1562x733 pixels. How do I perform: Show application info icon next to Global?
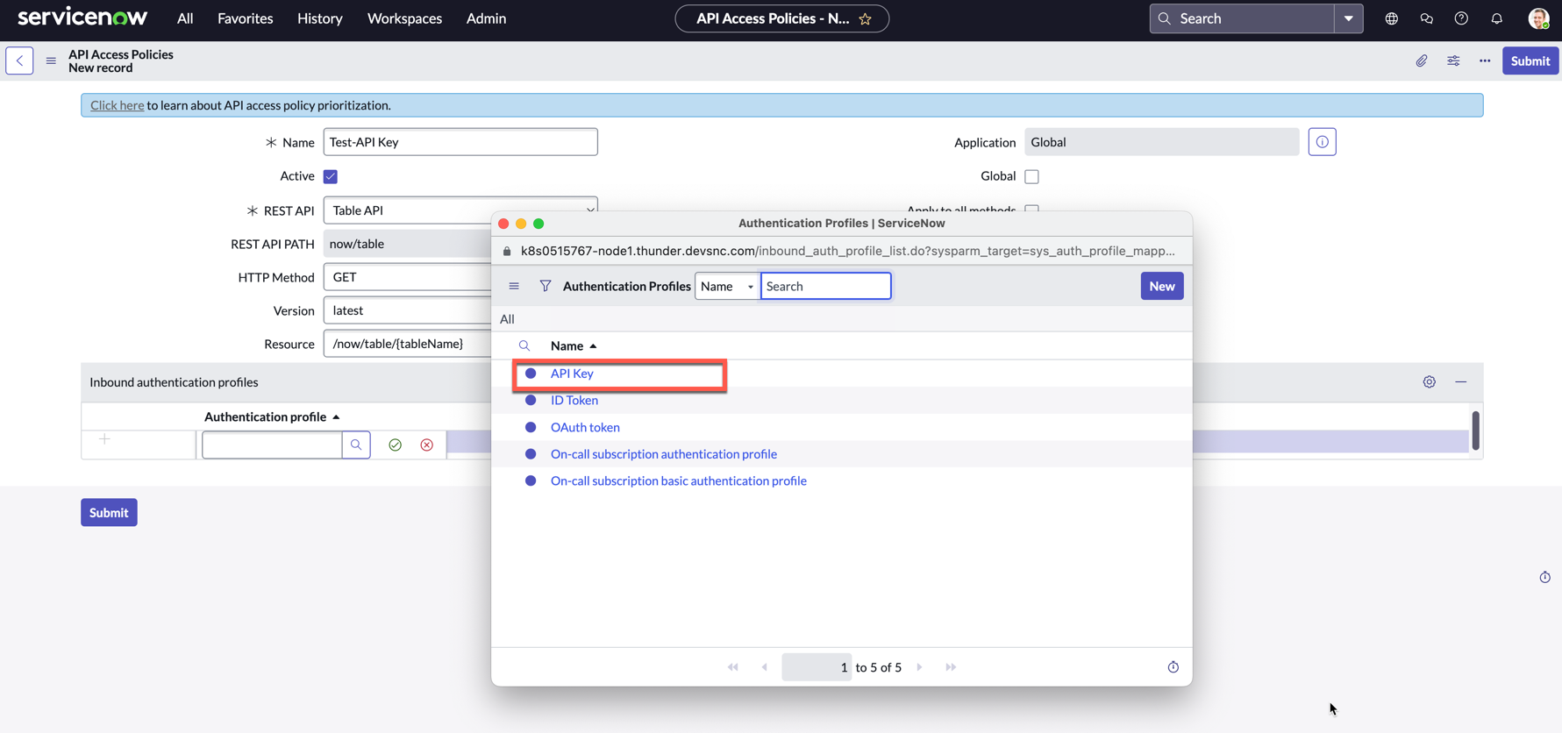[1322, 142]
